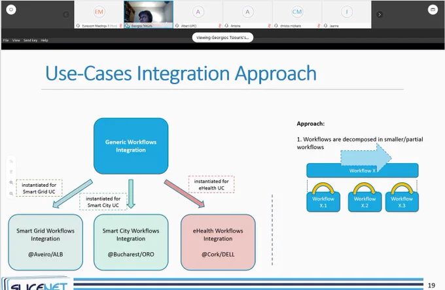Click the 'instantiated for Smart City UC' label
This screenshot has width=445, height=290.
pyautogui.click(x=103, y=202)
